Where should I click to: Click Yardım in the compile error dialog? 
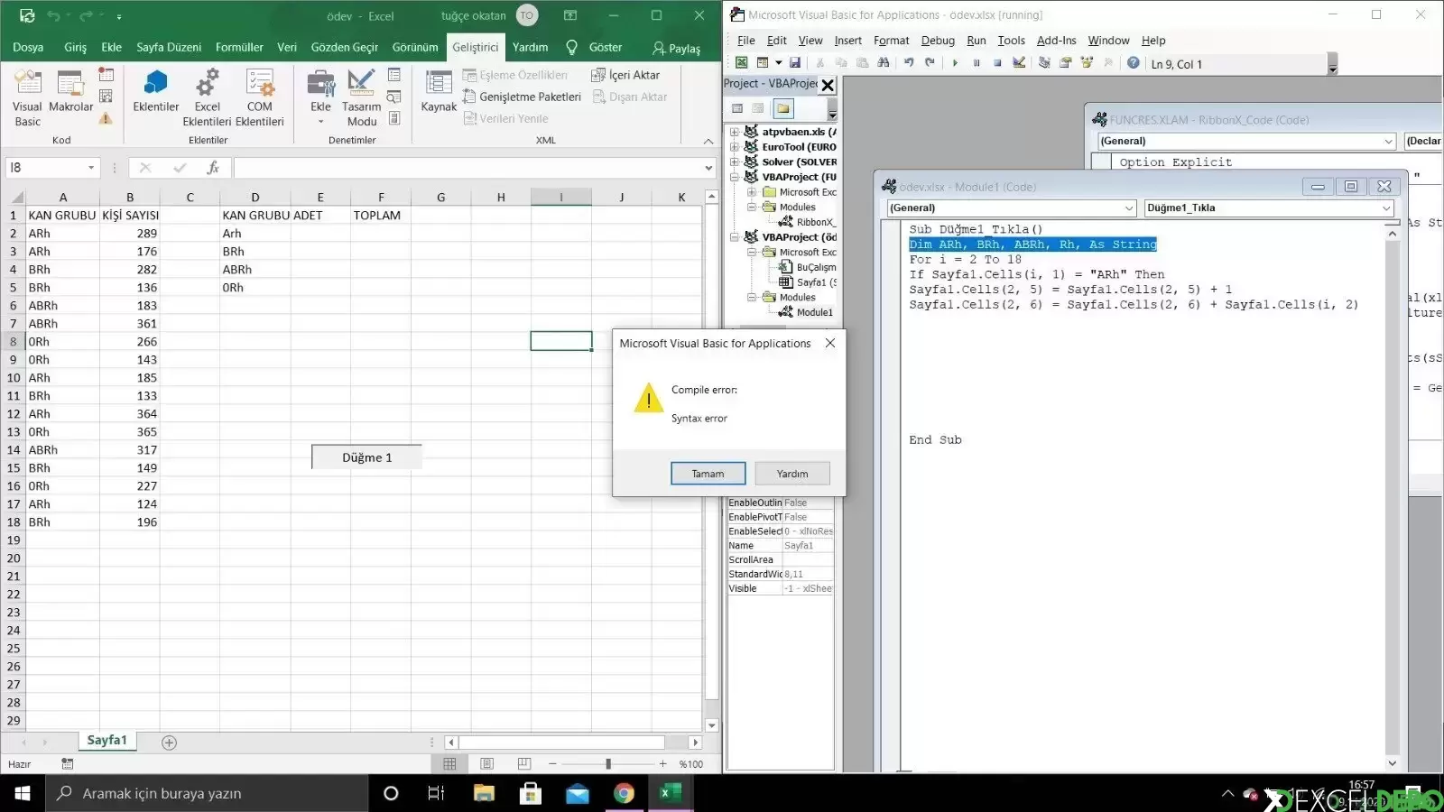[x=792, y=474]
